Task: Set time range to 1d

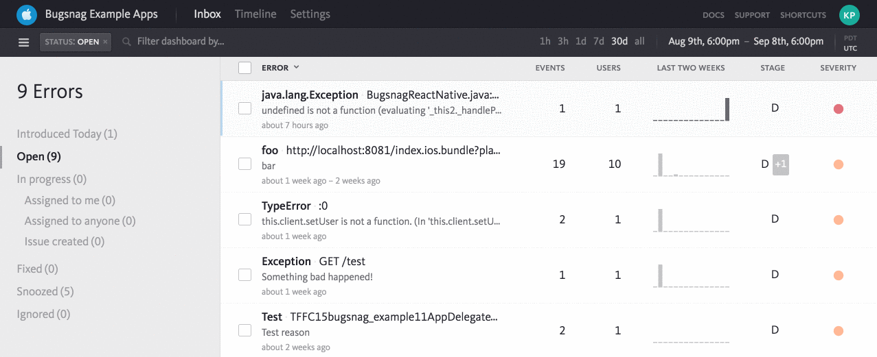Action: coord(581,41)
